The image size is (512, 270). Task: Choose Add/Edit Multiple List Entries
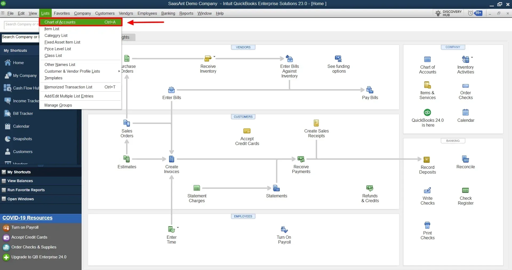(x=80, y=96)
